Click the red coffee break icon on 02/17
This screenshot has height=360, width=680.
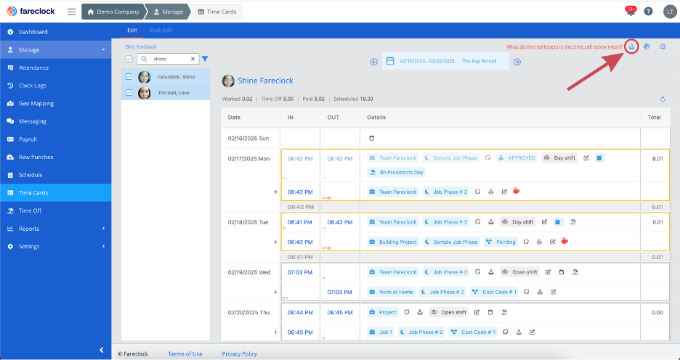(516, 191)
